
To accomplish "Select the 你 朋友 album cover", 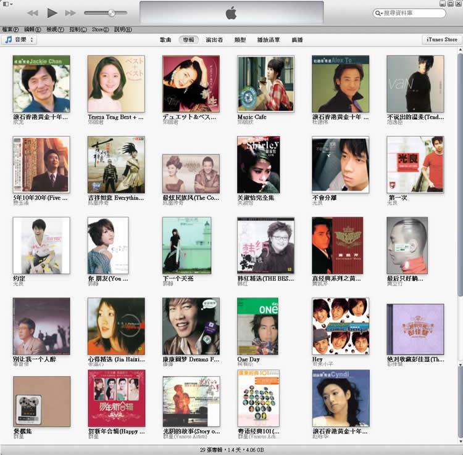I will coord(108,245).
